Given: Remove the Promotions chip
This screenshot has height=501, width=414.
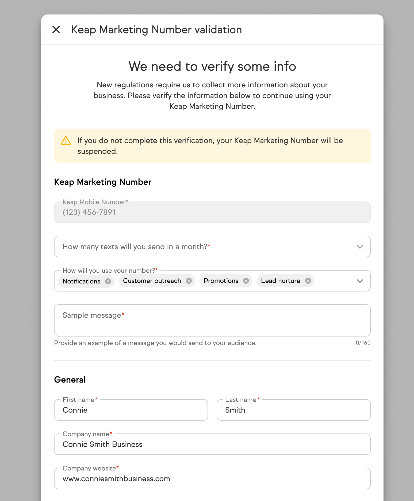Looking at the screenshot, I should point(246,281).
